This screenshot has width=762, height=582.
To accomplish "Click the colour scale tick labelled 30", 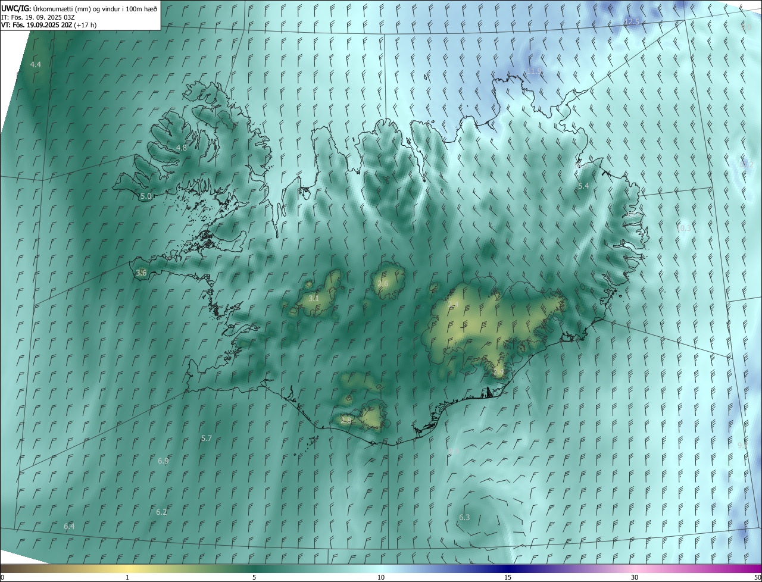I will 635,577.
